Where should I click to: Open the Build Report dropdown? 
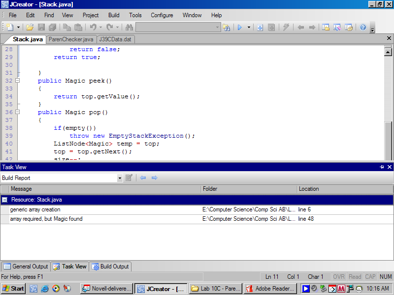(120, 178)
